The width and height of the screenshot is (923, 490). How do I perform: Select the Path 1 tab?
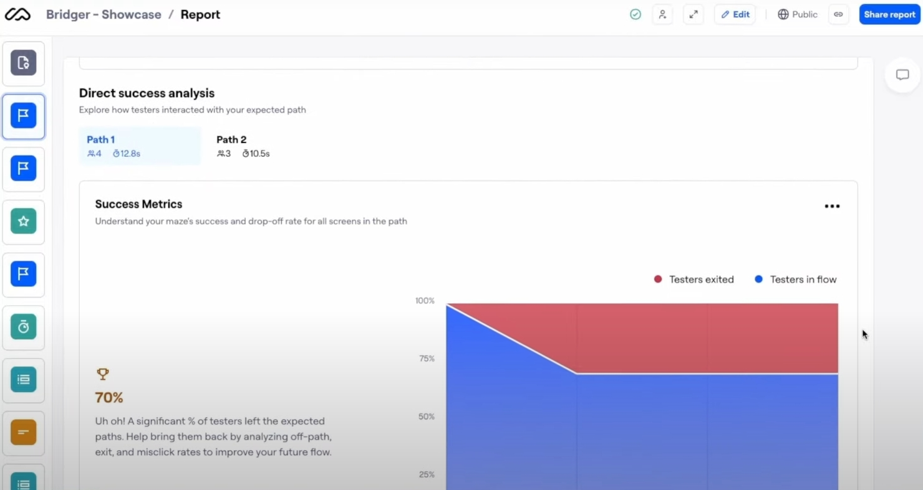(140, 146)
